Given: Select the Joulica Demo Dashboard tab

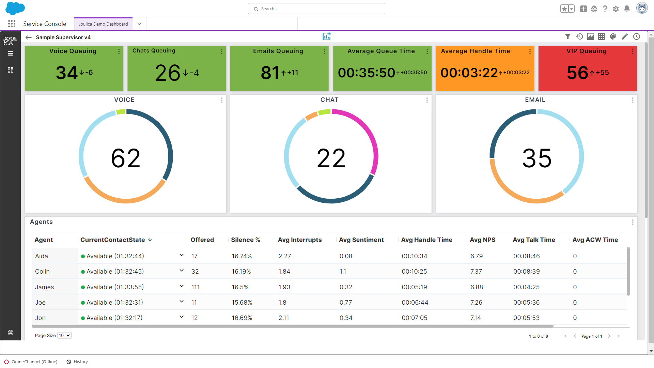Looking at the screenshot, I should (103, 24).
